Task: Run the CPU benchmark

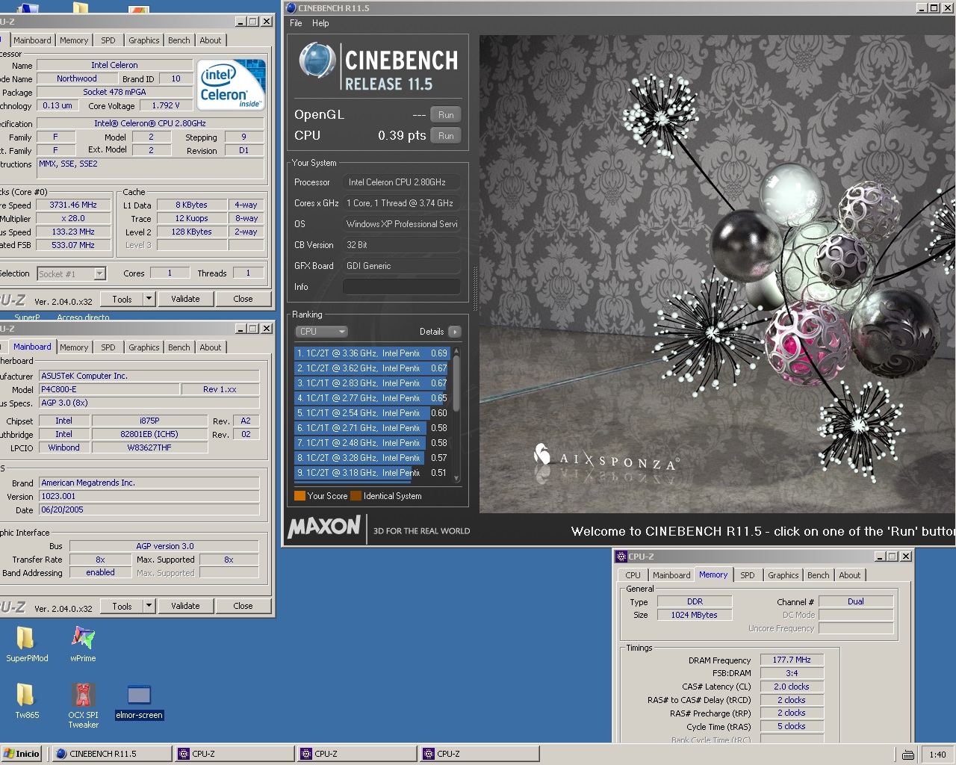Action: point(446,136)
